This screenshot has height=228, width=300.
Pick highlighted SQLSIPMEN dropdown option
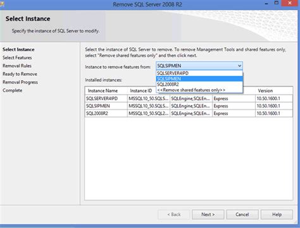(x=199, y=79)
